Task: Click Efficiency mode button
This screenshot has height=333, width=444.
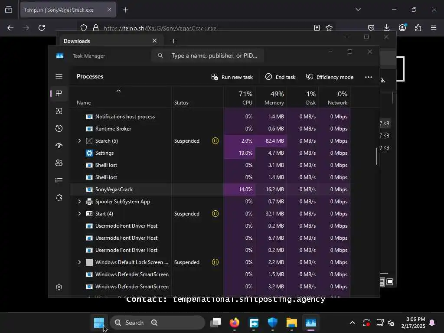Action: coord(330,77)
